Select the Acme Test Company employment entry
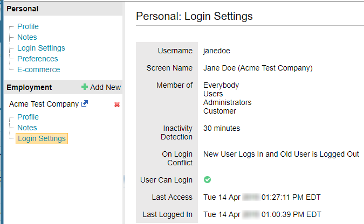Viewport: 364px width, 224px height. 44,104
